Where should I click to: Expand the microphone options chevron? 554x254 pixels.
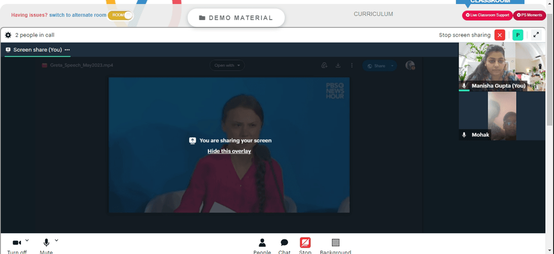(x=57, y=241)
